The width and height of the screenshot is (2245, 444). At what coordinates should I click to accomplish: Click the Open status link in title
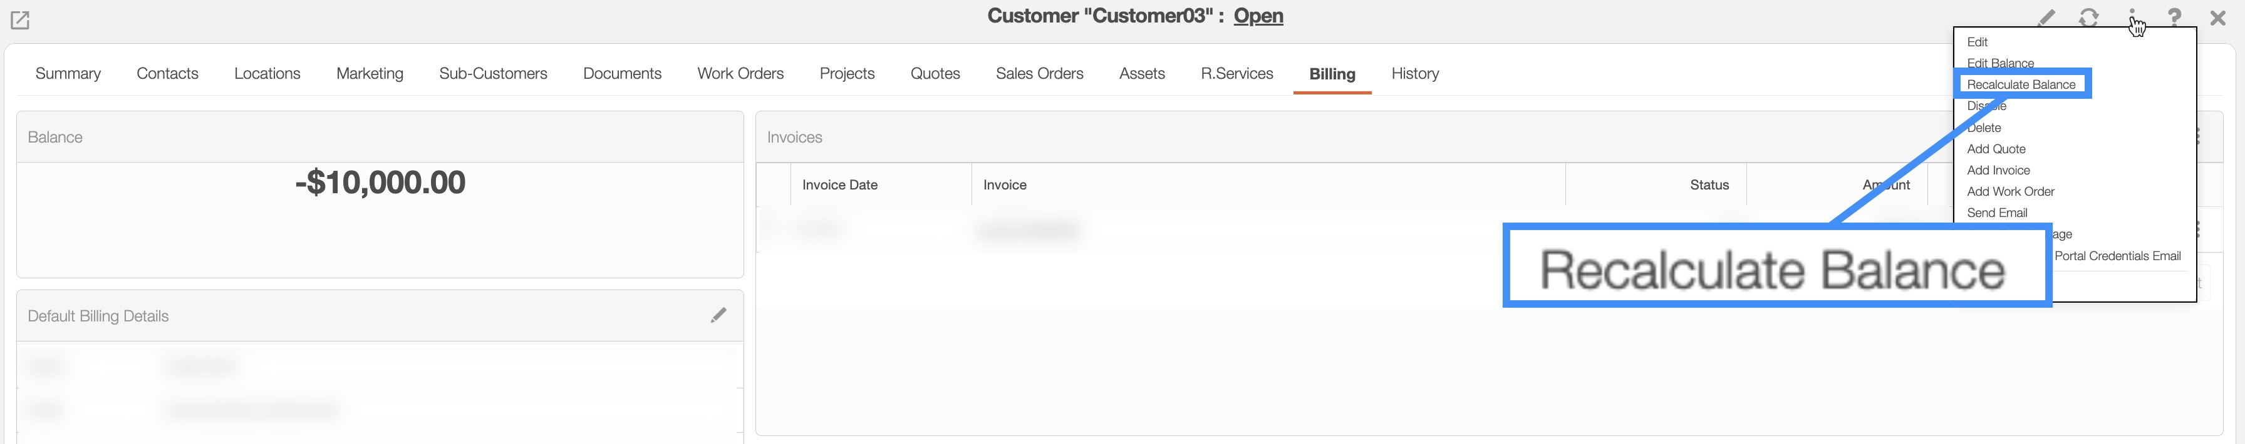(1258, 16)
